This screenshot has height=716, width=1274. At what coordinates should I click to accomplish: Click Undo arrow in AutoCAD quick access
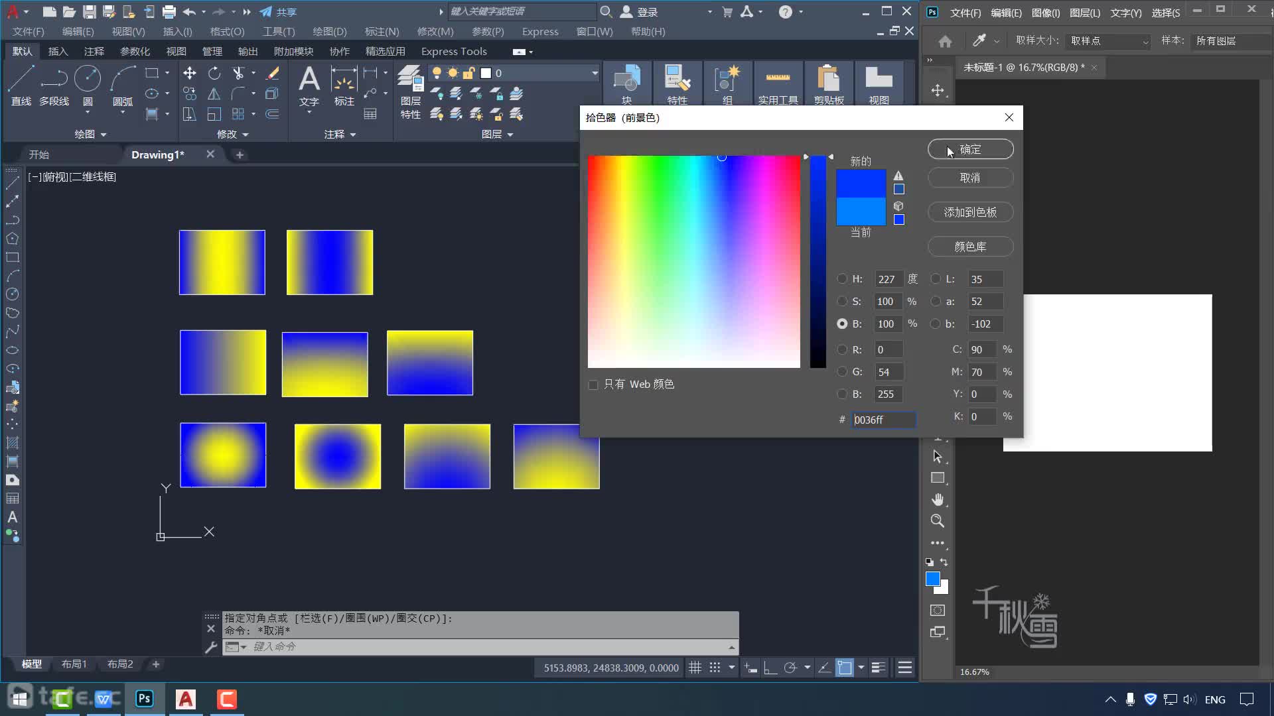point(189,12)
